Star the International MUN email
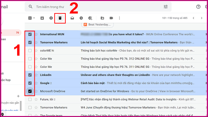This screenshot has height=117, width=208. [x=36, y=34]
